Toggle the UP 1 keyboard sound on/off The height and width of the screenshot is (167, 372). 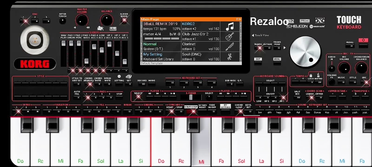pyautogui.click(x=282, y=97)
